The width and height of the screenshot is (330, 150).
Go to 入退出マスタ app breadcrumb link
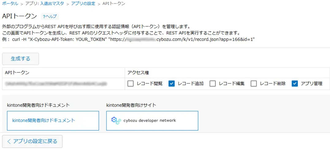52,4
